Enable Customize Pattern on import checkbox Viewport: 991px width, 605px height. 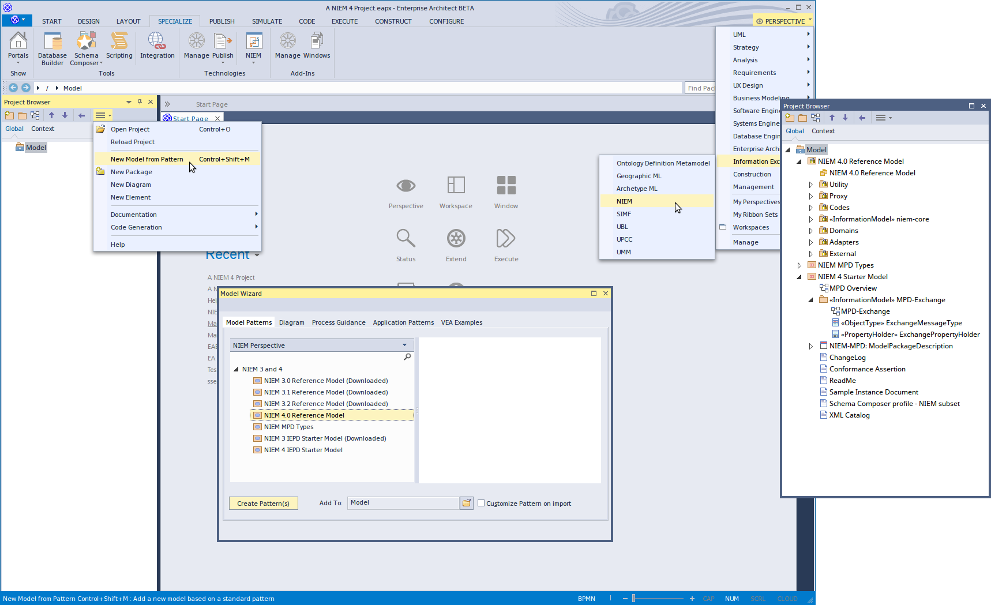(481, 503)
